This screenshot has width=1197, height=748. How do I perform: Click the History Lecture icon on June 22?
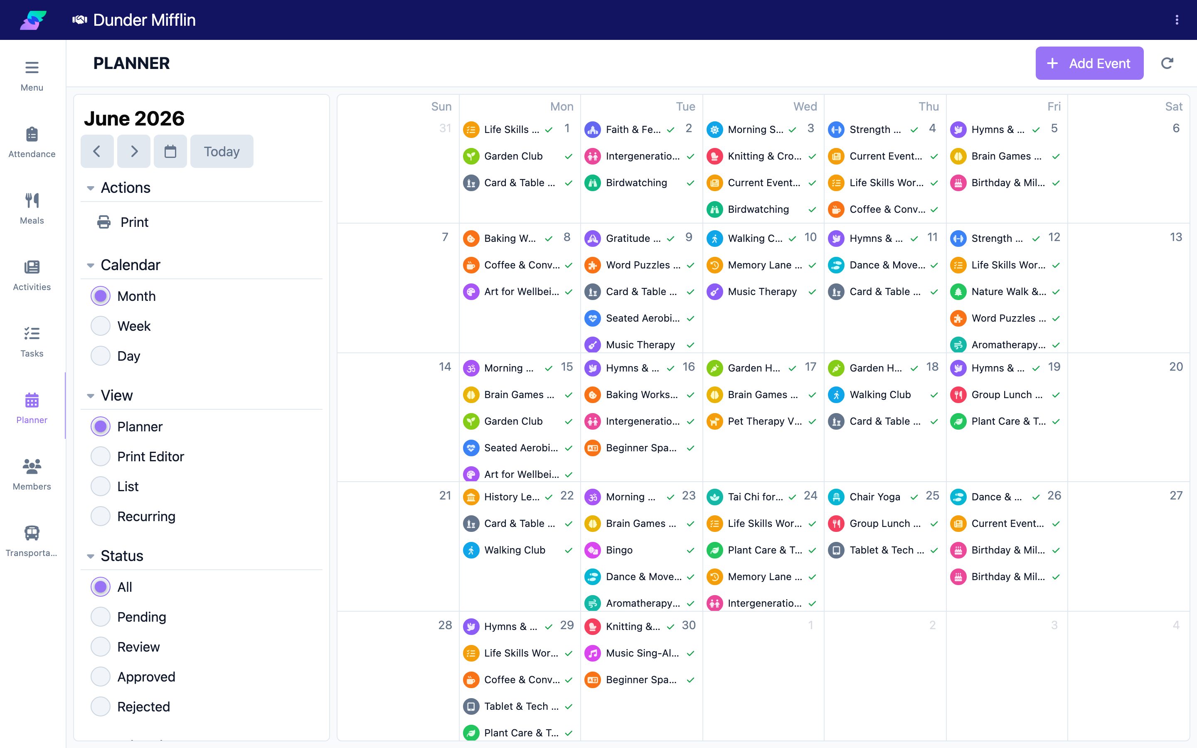[x=471, y=497]
